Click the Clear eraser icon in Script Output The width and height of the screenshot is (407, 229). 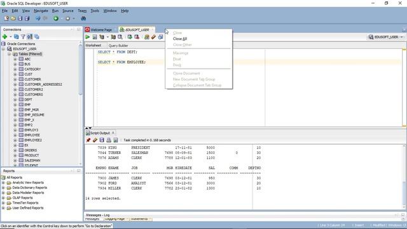(95, 140)
